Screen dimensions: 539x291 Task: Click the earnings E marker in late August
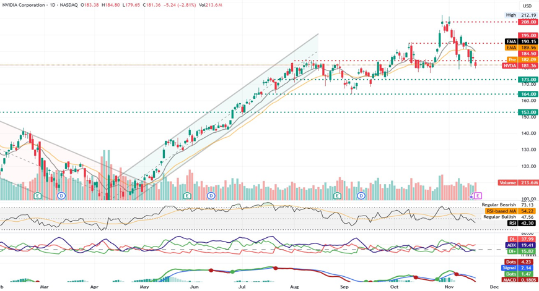[x=337, y=196]
